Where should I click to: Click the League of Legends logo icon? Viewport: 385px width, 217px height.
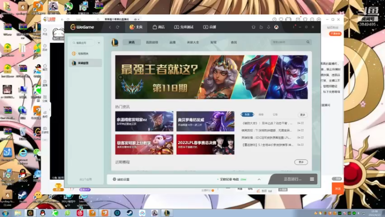point(115,42)
